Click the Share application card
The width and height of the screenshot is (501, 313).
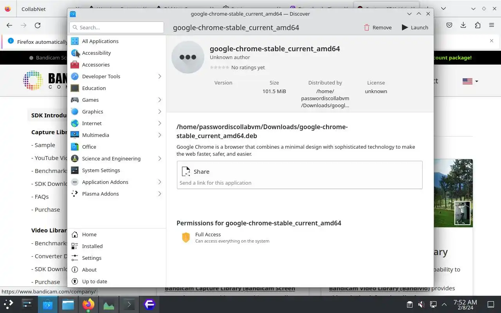(299, 175)
